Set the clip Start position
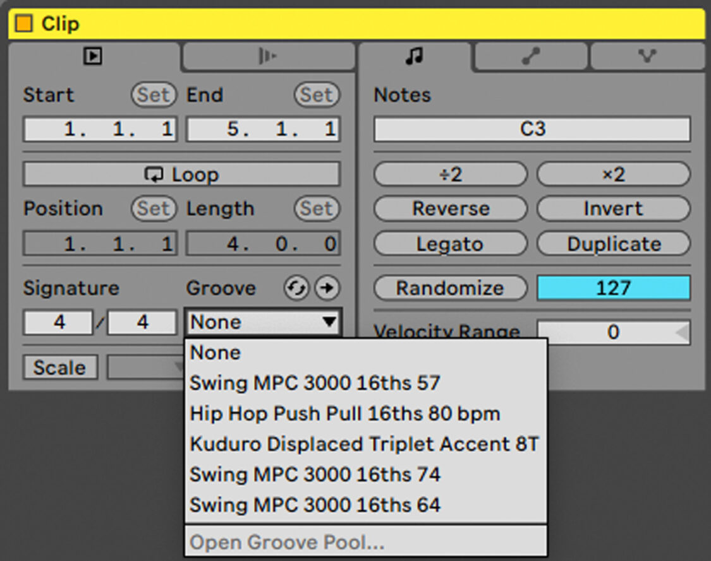The image size is (711, 561). pos(99,129)
